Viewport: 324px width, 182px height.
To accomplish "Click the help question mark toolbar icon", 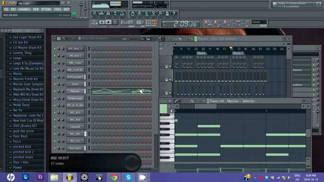I will click(174, 13).
